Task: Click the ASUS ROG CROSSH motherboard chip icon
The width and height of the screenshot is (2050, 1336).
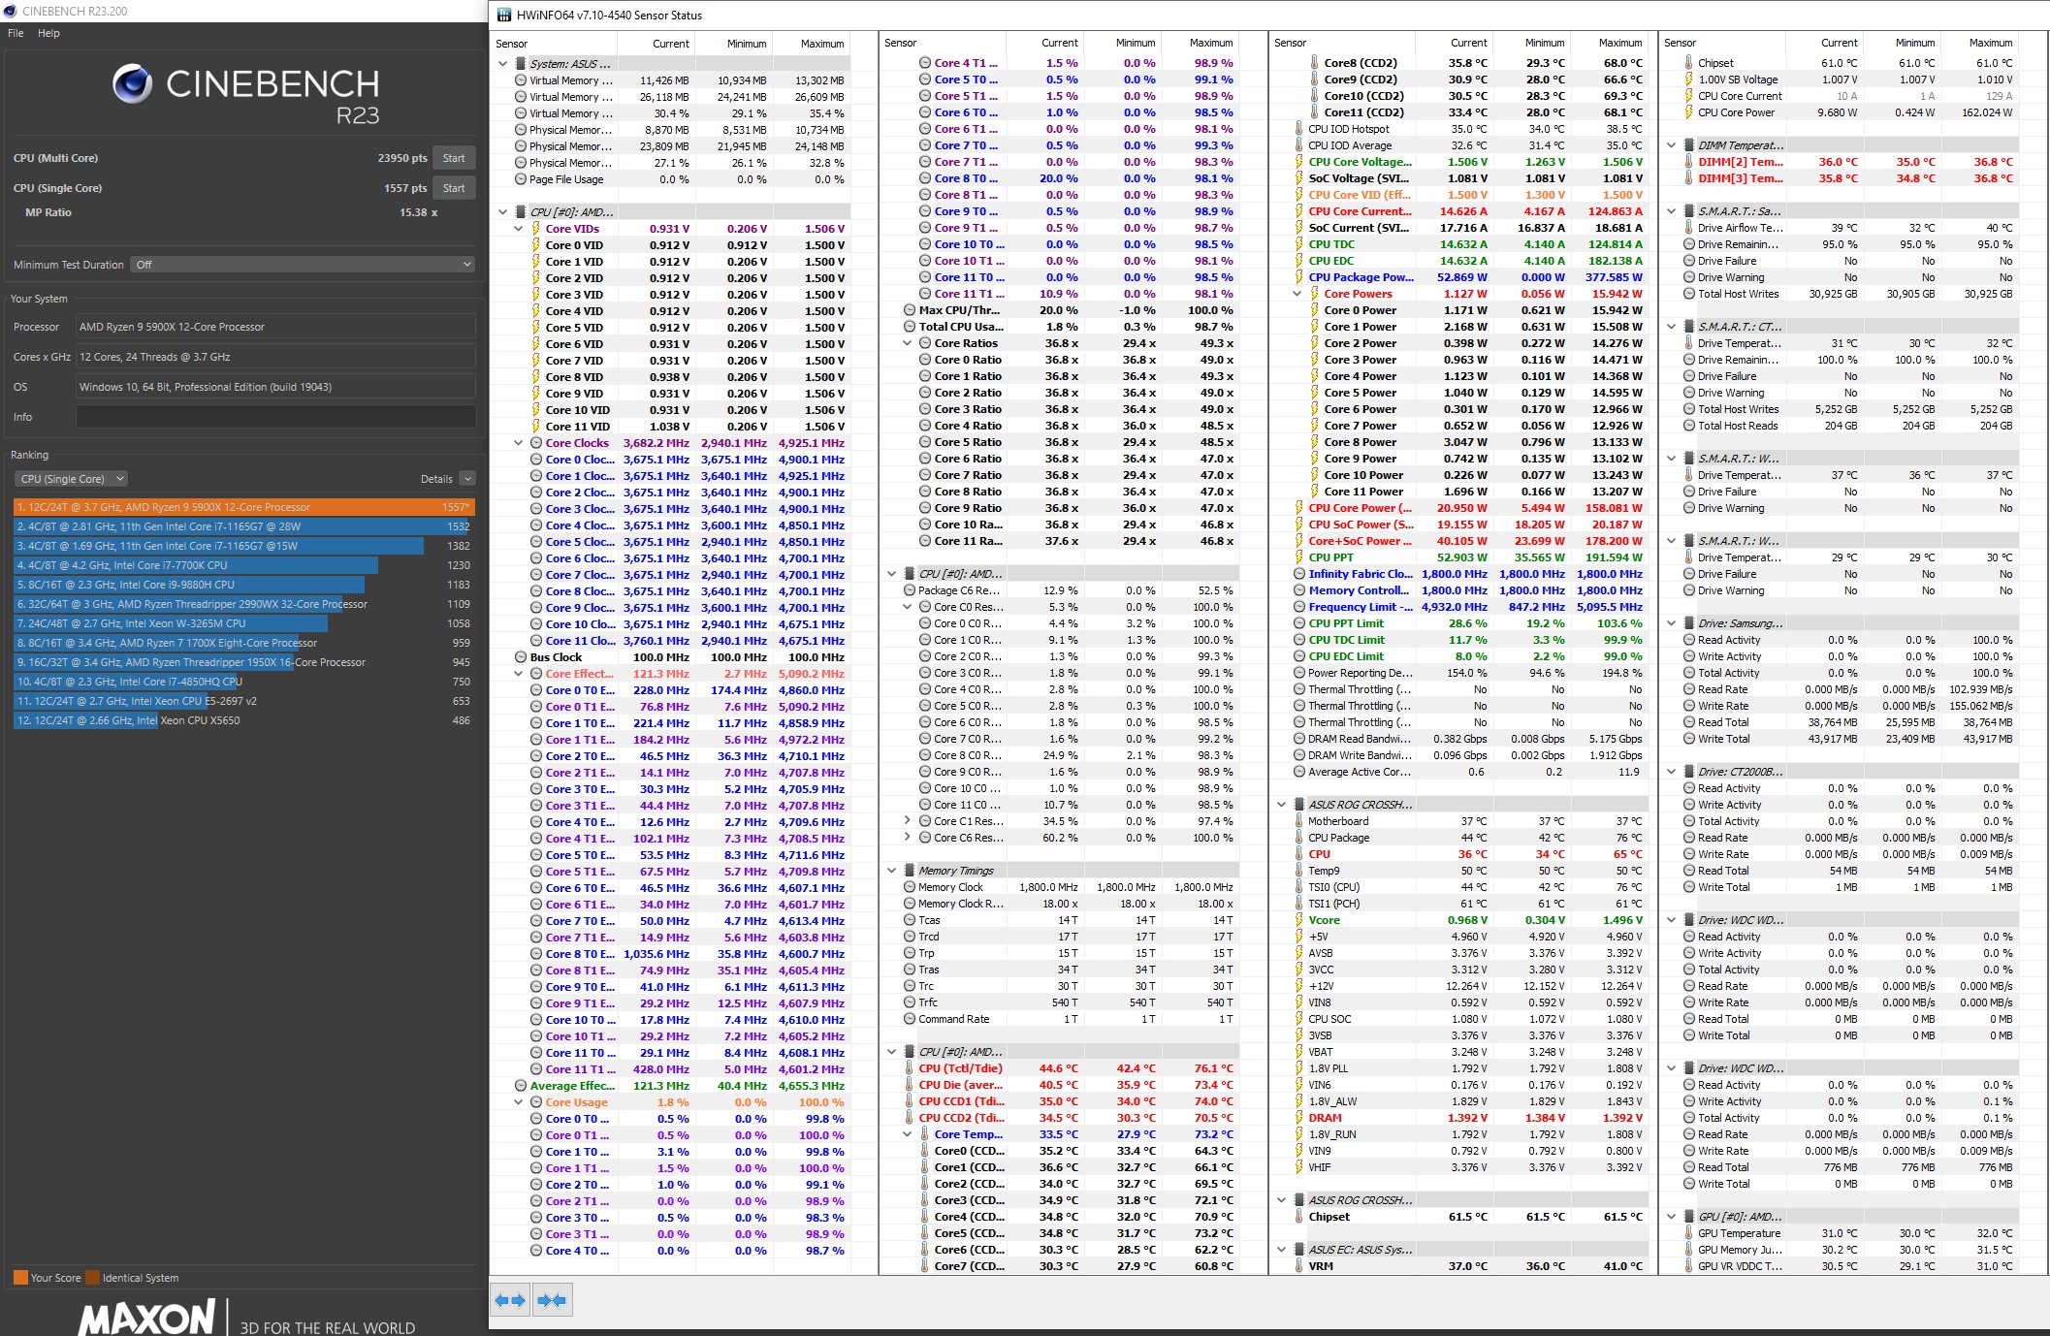Action: tap(1298, 805)
